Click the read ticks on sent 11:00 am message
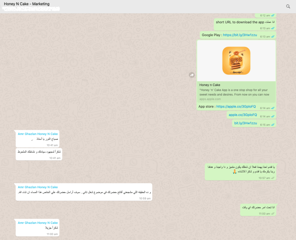The height and width of the screenshot is (240, 296). click(x=273, y=214)
